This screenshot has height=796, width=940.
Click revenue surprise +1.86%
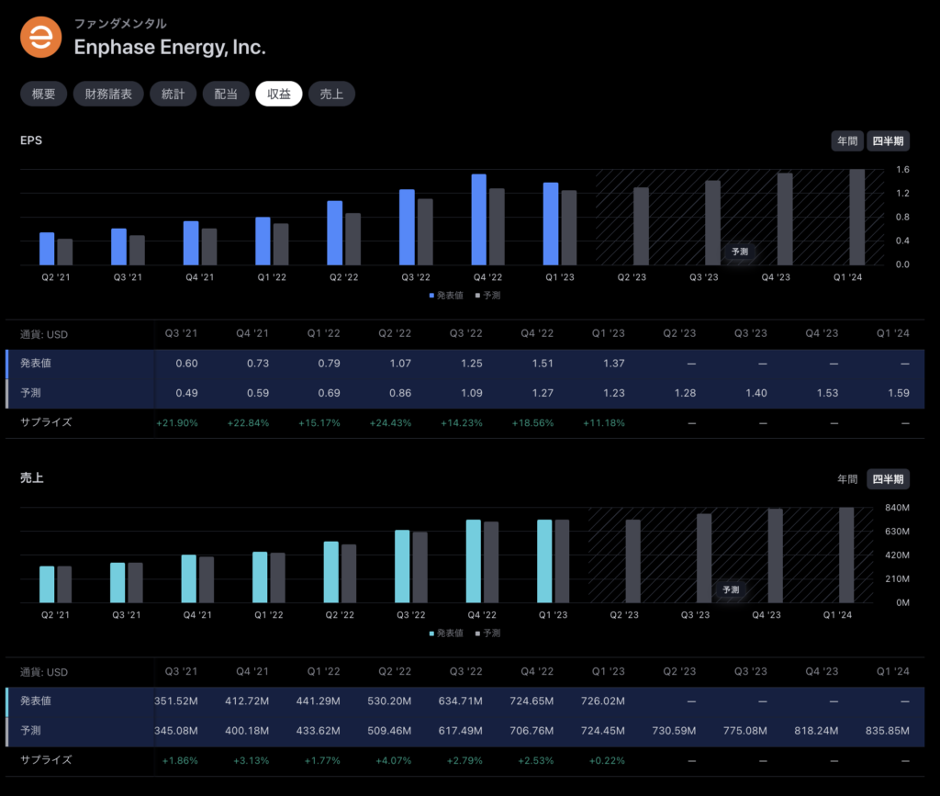click(180, 760)
